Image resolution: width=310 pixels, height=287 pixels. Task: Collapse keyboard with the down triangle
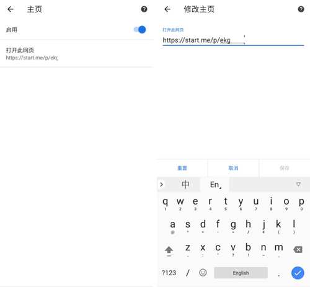(298, 184)
